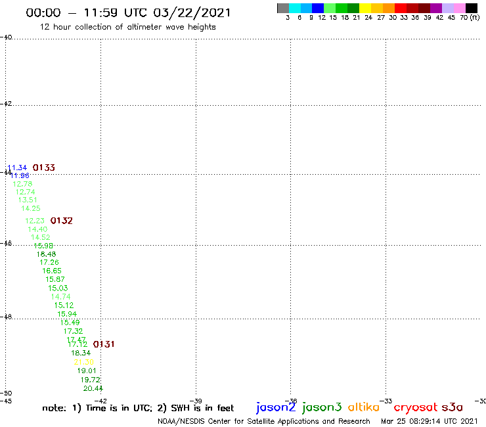Select the -50 latitude axis label
486x427 pixels.
(x=6, y=393)
